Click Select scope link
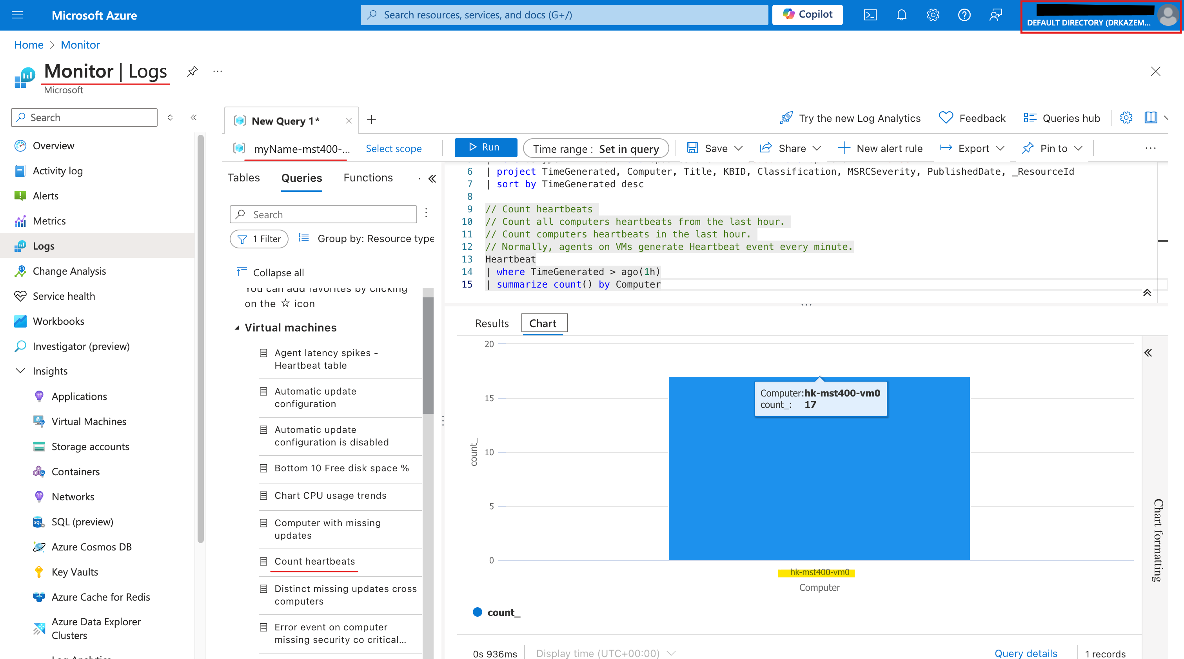This screenshot has height=659, width=1184. 394,148
